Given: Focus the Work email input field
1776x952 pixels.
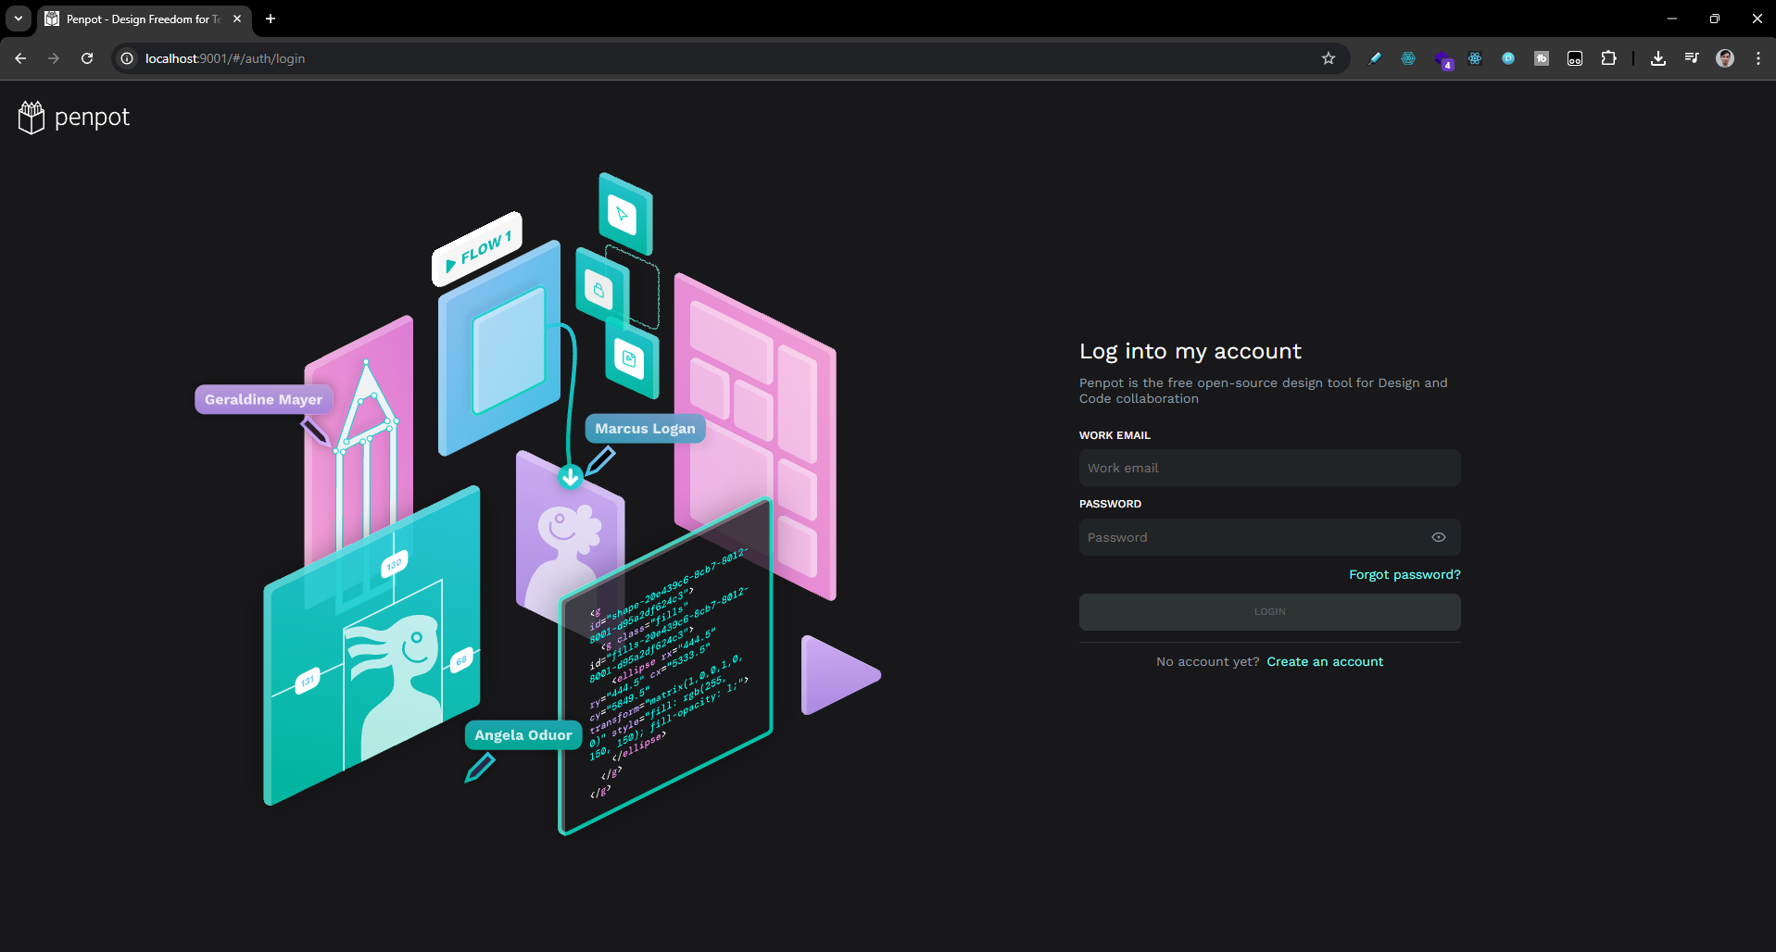Looking at the screenshot, I should 1268,468.
